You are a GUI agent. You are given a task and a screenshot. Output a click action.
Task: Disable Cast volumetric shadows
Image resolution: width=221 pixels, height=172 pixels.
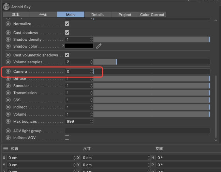[67, 55]
